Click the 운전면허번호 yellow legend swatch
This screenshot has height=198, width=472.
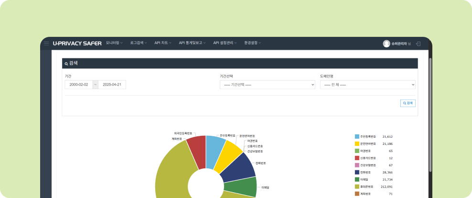coord(357,144)
